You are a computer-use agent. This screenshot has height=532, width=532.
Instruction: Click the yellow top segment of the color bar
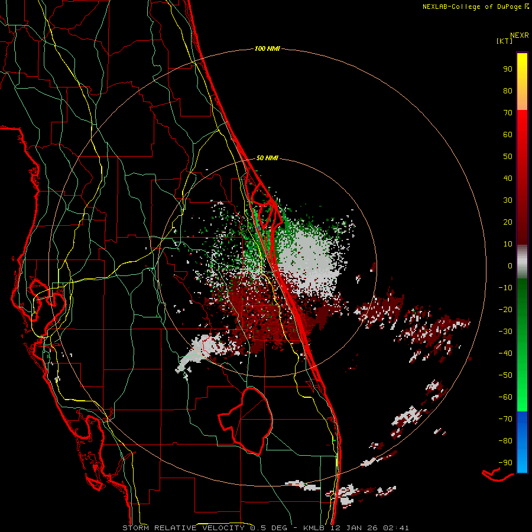tap(522, 82)
